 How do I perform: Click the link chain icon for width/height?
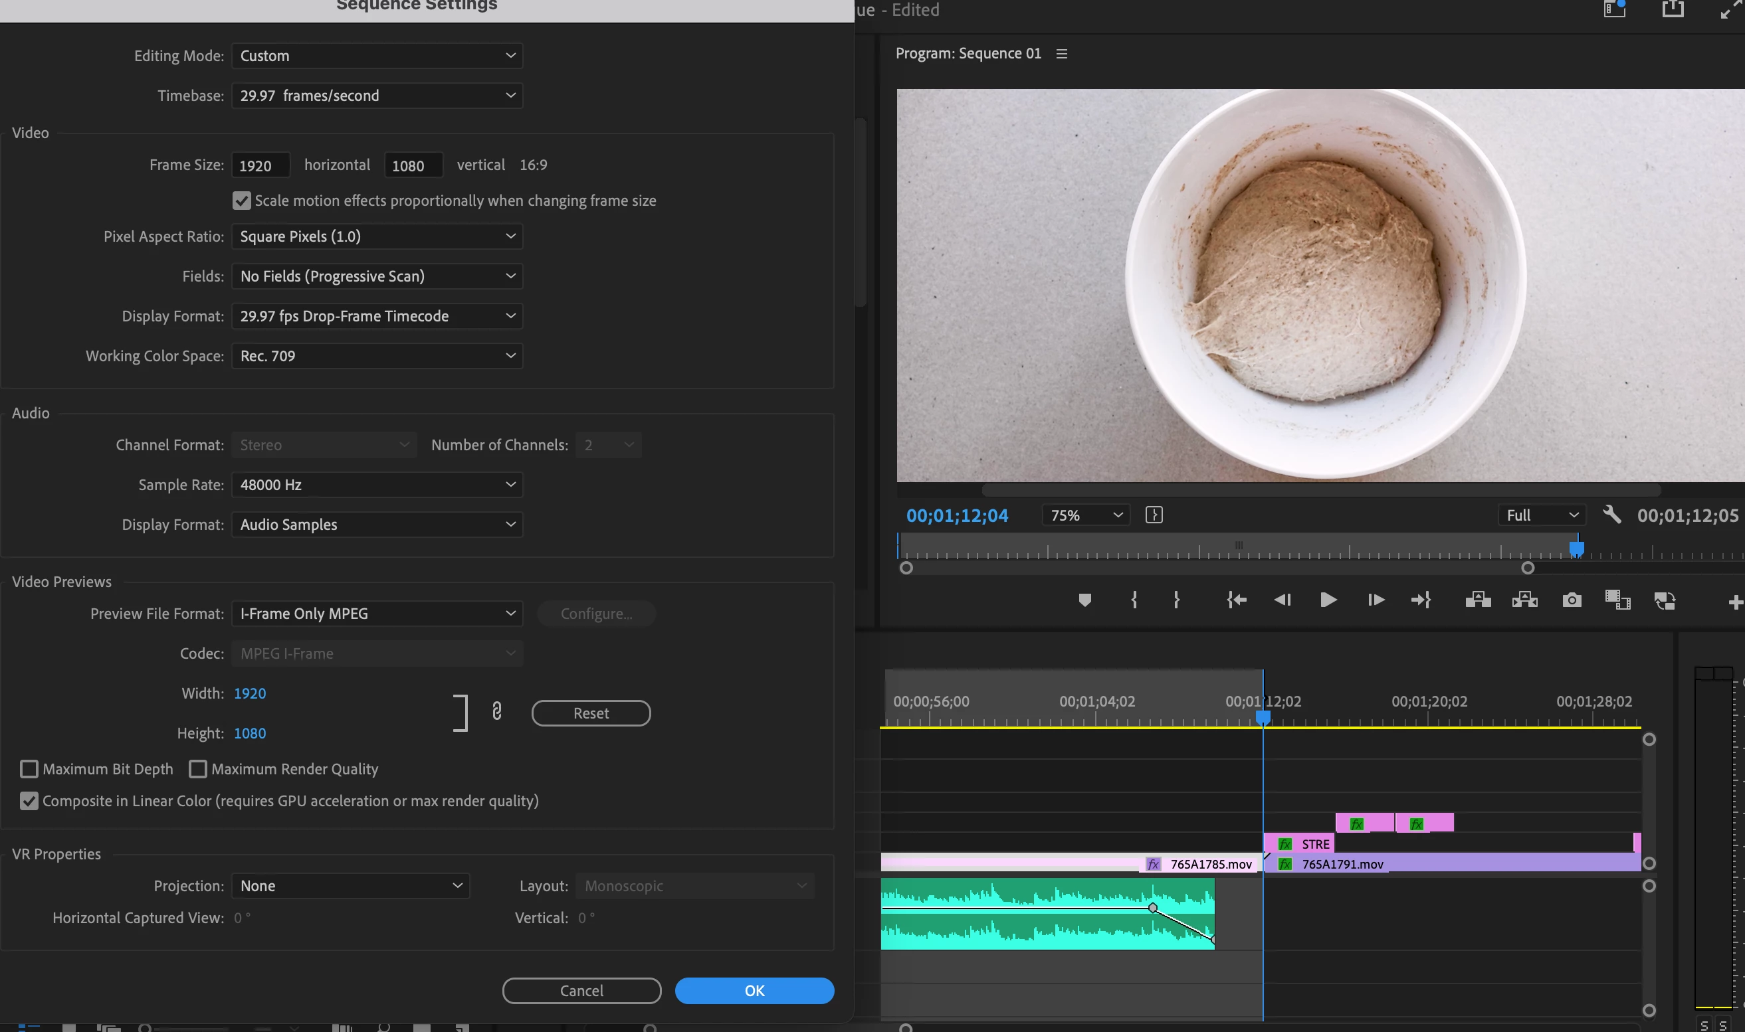[496, 711]
